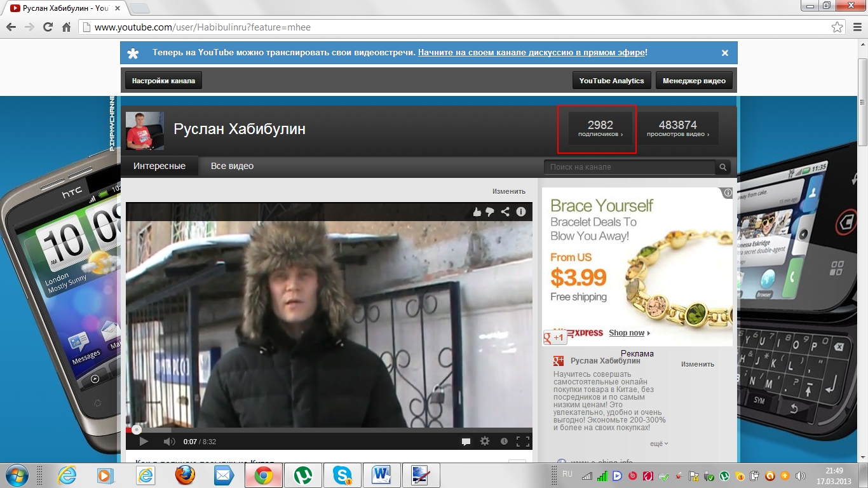Open mail client envelope taskbar icon
Viewport: 868px width, 488px height.
pos(224,475)
